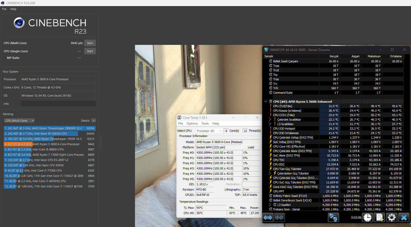411x227 pixels.
Task: Click the Sensör column header in HWiNFO
Action: (x=291, y=56)
